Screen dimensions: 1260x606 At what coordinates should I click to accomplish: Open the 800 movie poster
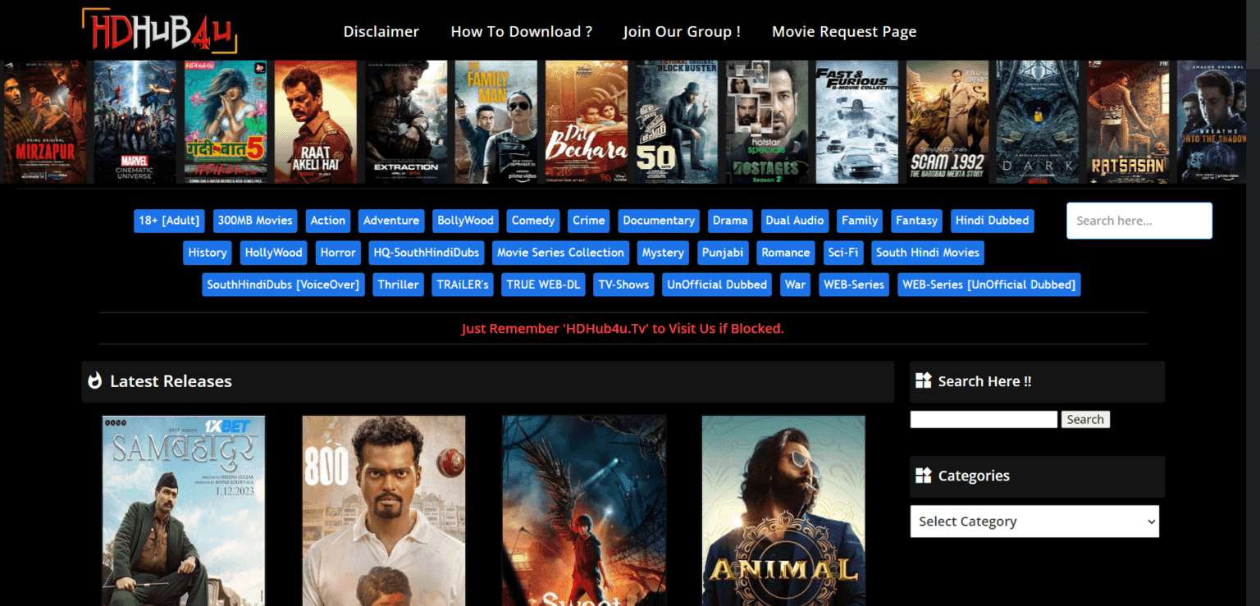[384, 510]
